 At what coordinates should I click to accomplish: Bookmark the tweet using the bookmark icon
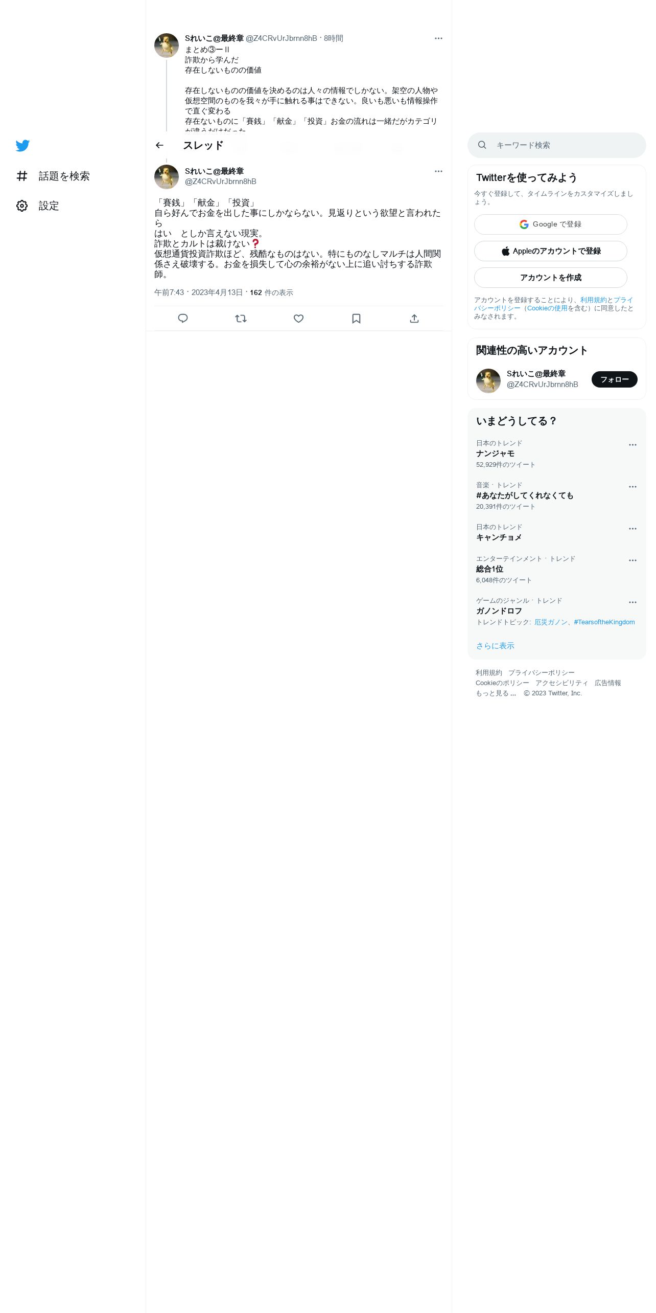click(357, 319)
